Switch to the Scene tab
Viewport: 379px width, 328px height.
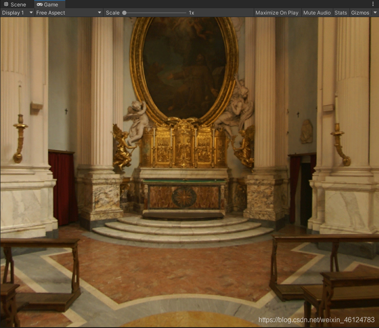(x=15, y=4)
